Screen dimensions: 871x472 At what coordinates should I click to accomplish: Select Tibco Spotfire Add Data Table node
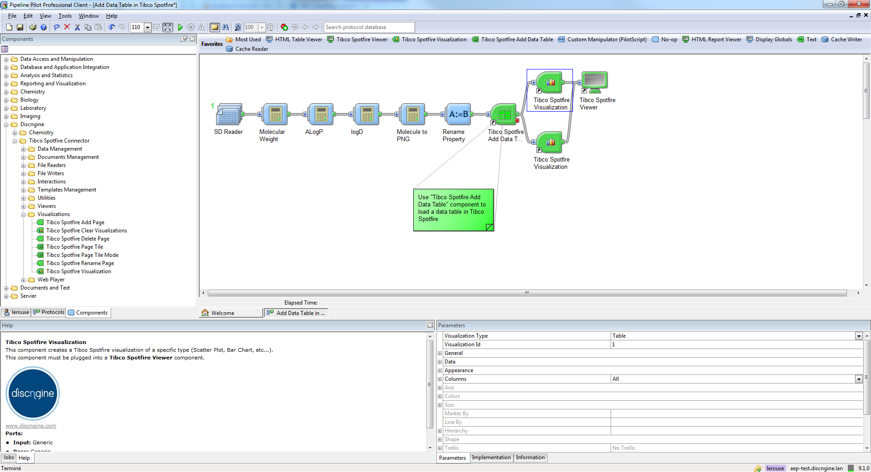[504, 114]
